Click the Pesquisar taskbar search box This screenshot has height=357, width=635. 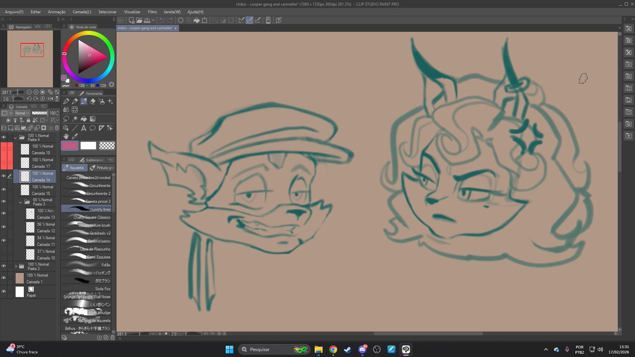click(x=274, y=349)
